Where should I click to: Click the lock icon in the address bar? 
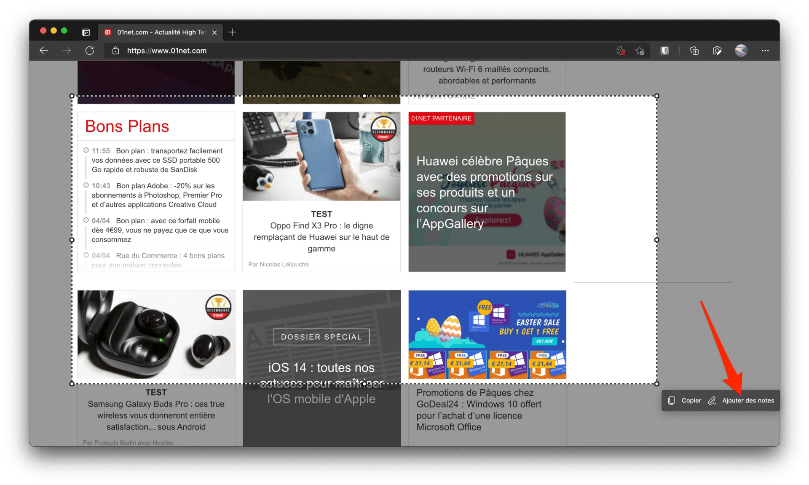pos(115,51)
